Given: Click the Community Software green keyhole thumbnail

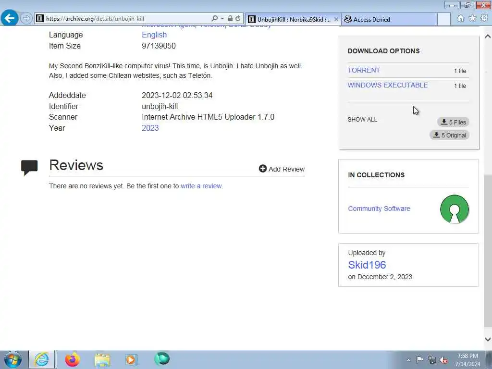Looking at the screenshot, I should coord(455,209).
